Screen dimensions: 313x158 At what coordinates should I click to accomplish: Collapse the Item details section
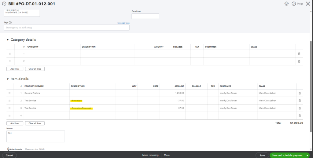click(8, 79)
